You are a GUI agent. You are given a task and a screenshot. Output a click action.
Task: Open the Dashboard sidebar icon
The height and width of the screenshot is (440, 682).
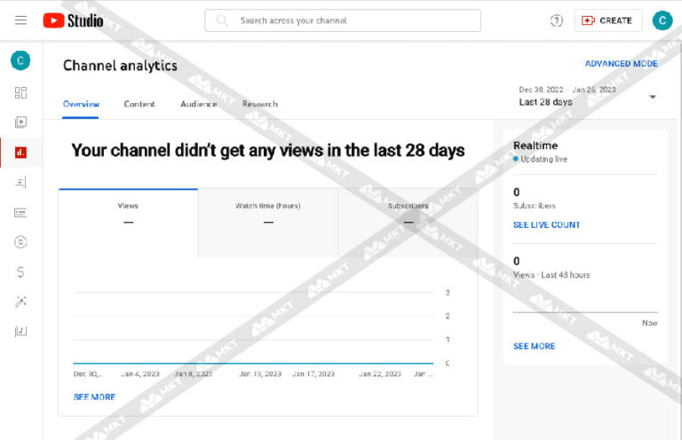(20, 92)
